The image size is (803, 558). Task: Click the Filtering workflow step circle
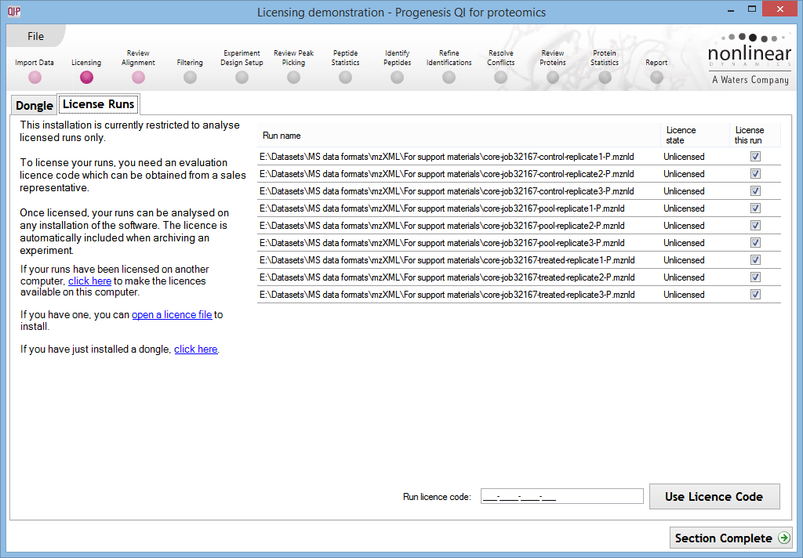(190, 78)
